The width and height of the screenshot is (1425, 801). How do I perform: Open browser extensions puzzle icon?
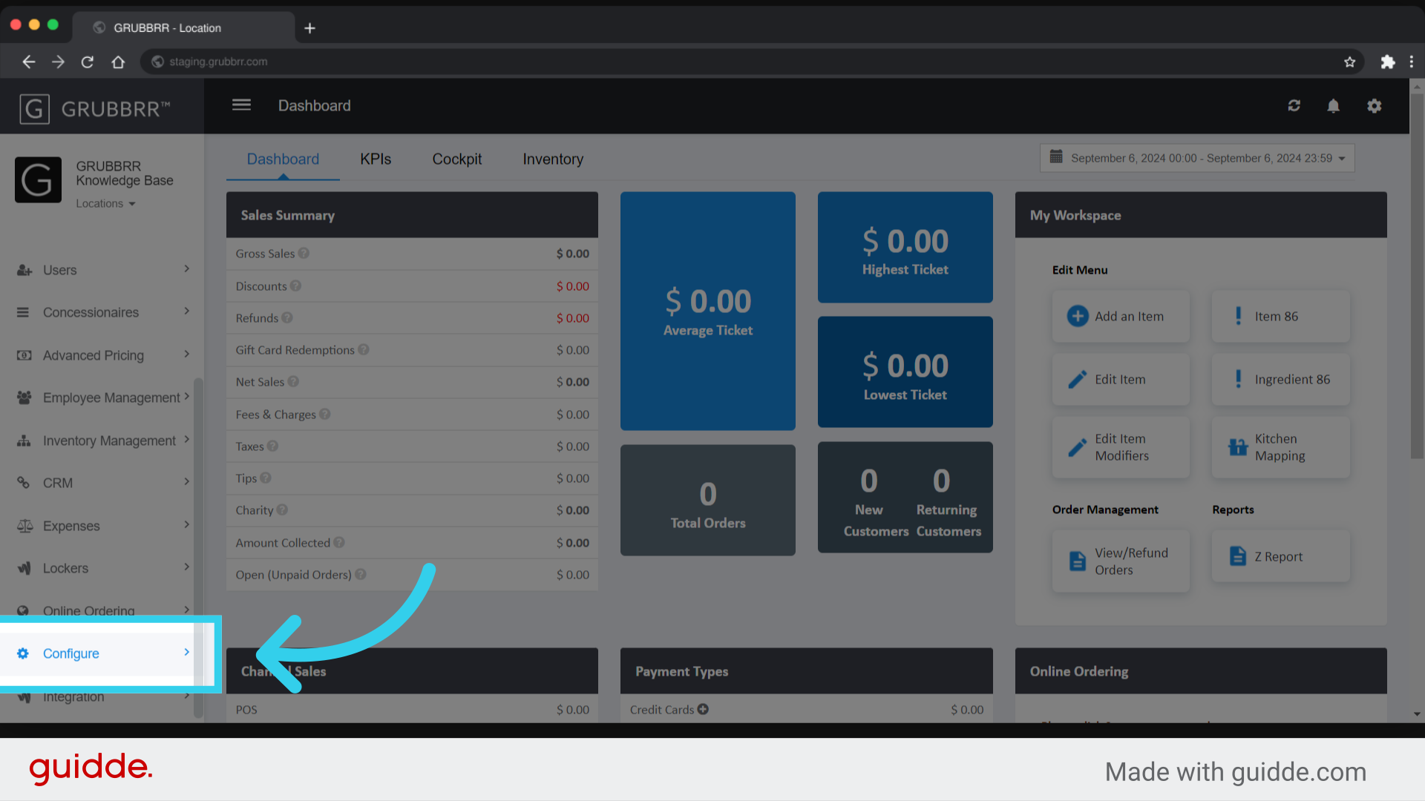[x=1388, y=62]
